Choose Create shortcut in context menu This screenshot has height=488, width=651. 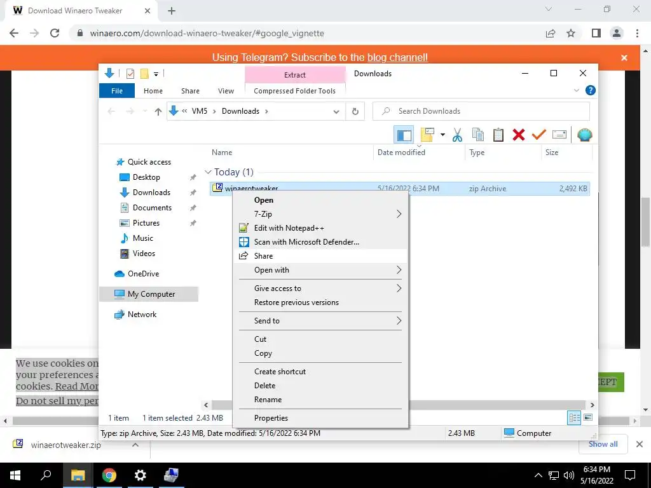320,371
